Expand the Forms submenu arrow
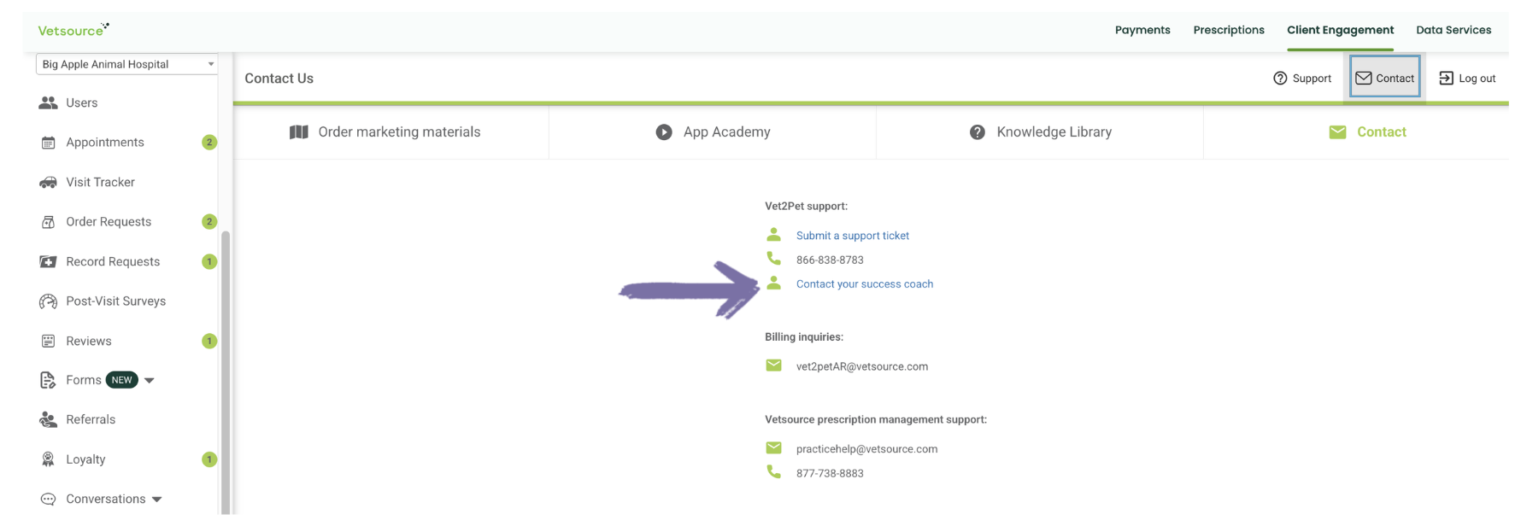 tap(150, 381)
